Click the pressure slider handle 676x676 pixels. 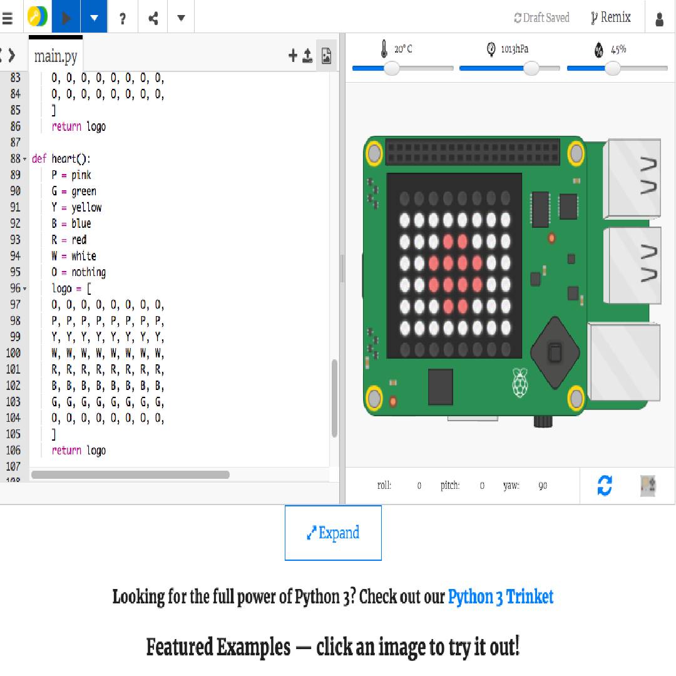[x=531, y=68]
